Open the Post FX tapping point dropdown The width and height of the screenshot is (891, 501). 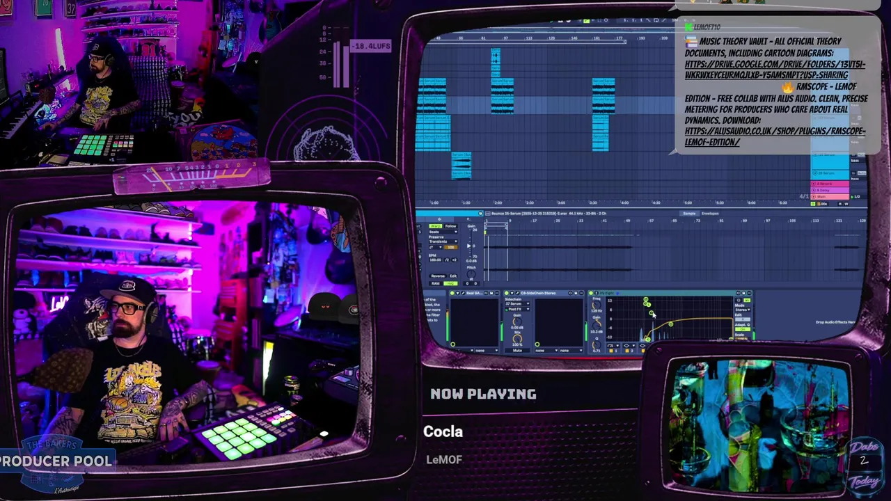click(x=518, y=309)
